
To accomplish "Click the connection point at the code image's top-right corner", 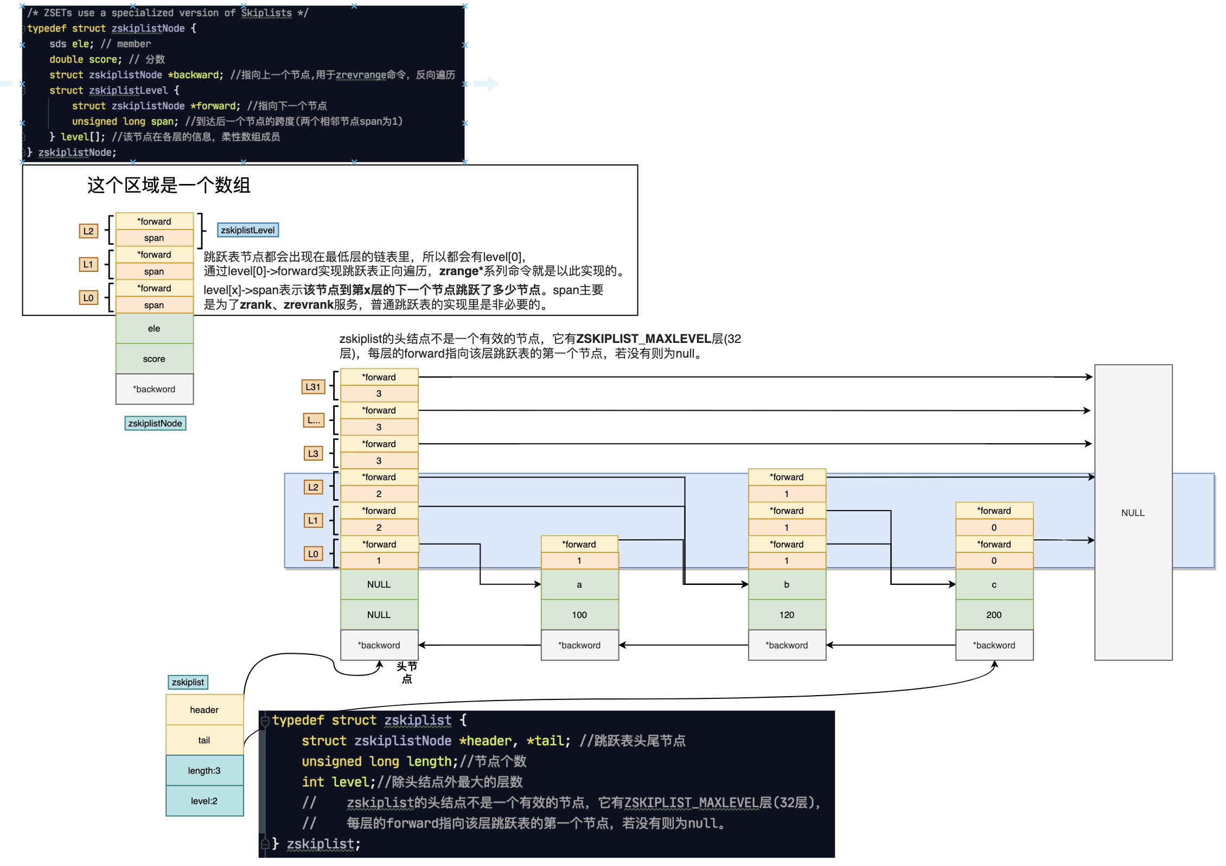I will pyautogui.click(x=464, y=7).
